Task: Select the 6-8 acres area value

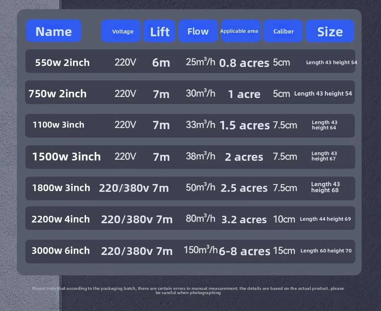Action: click(244, 251)
